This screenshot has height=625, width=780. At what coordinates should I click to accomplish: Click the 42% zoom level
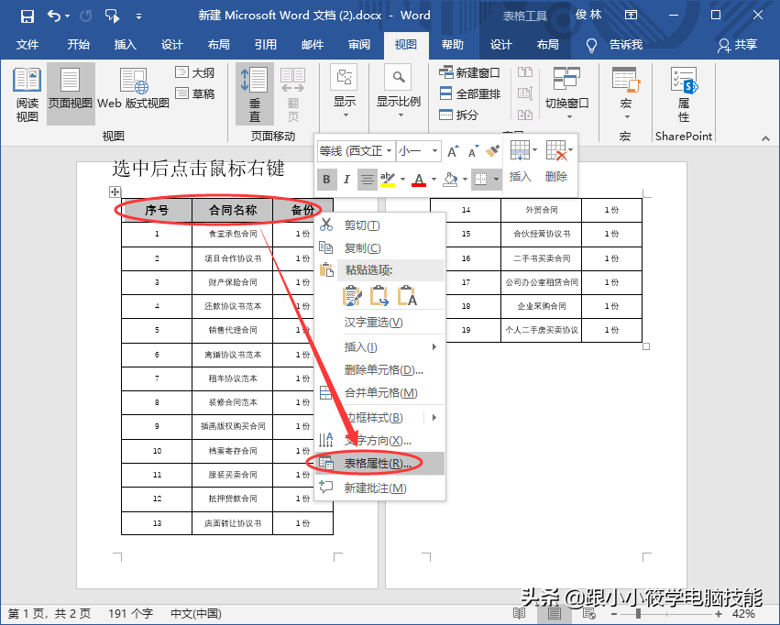(x=743, y=614)
